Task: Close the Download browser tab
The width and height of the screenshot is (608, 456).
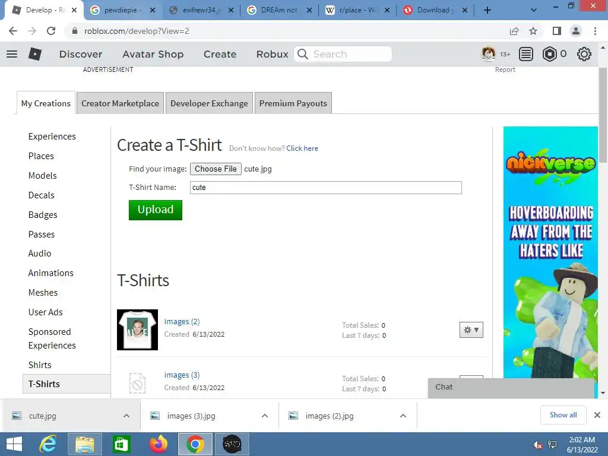Action: [x=465, y=11]
